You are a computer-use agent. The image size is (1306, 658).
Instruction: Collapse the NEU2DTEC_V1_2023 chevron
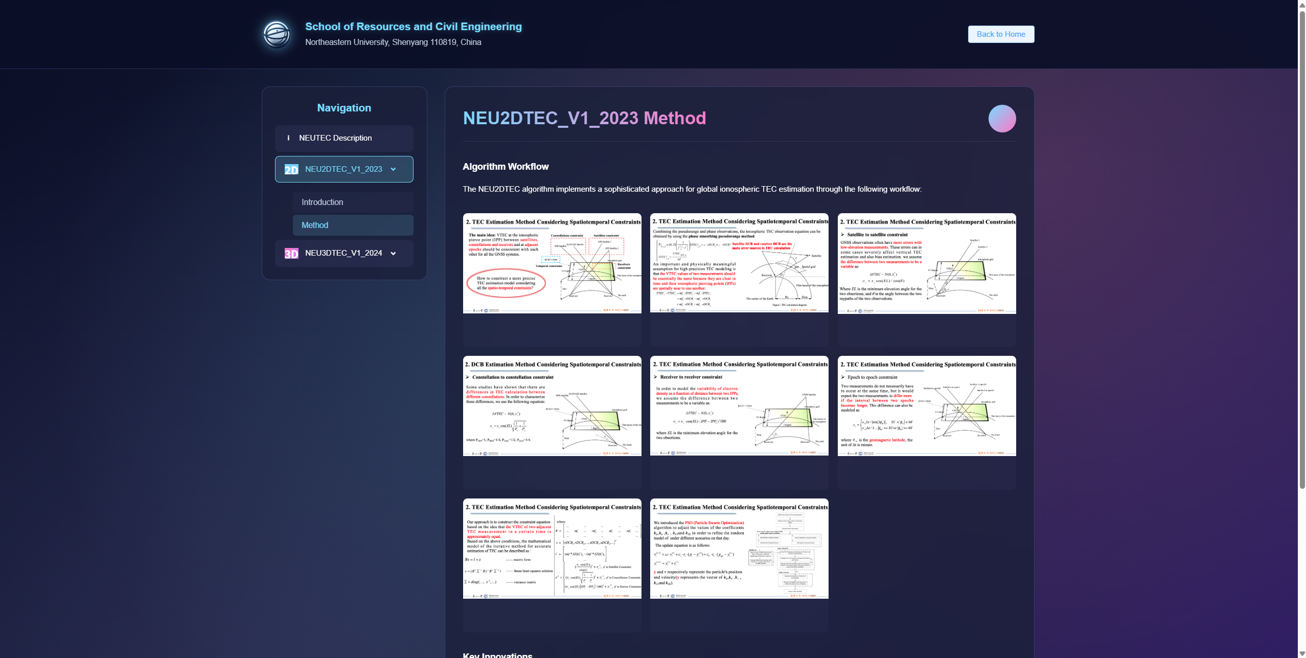[393, 169]
